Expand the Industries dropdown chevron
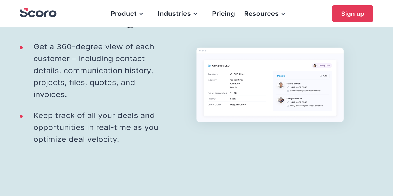 coord(195,14)
